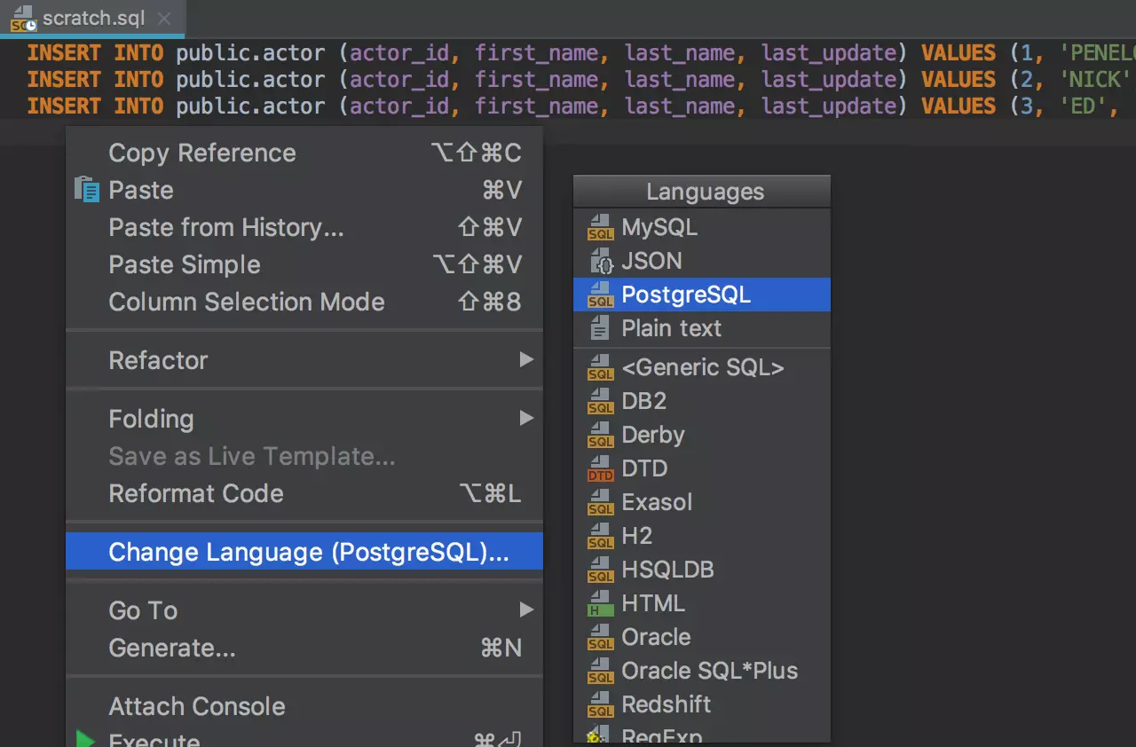1136x747 pixels.
Task: Click the scratch.sql tab file icon
Action: 23,20
